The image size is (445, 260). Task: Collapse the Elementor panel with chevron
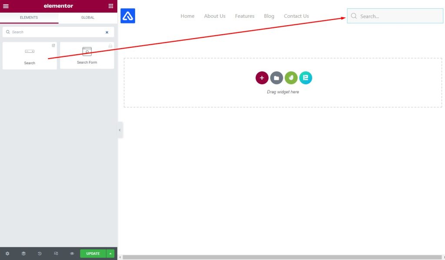(120, 130)
